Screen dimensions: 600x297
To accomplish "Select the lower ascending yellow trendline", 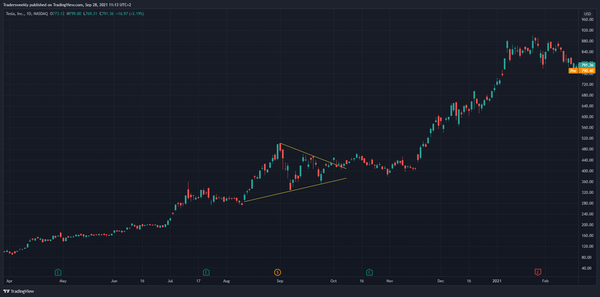I will pyautogui.click(x=295, y=190).
